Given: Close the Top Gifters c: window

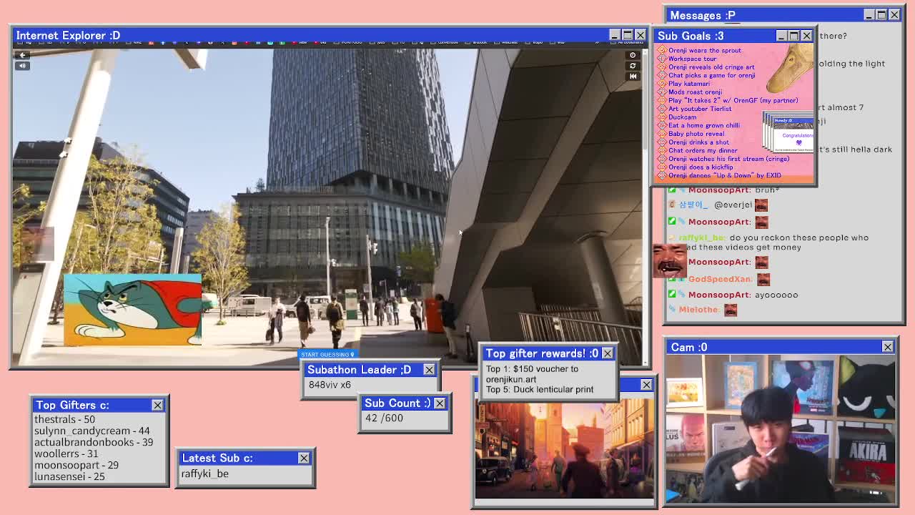Looking at the screenshot, I should (x=157, y=406).
